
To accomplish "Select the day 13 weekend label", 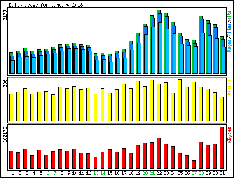I will click(x=96, y=173).
